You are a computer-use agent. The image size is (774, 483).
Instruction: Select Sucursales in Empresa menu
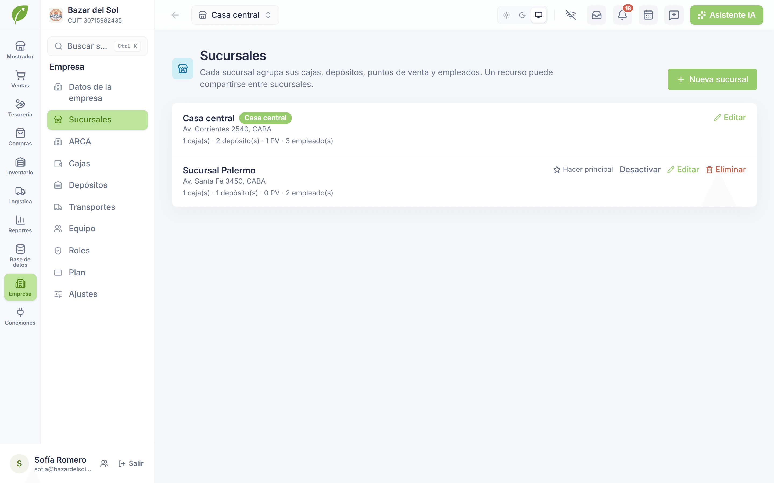point(98,120)
